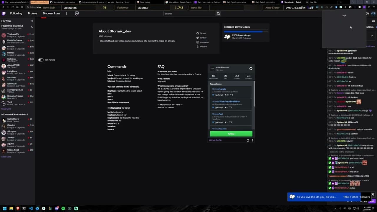Image resolution: width=377 pixels, height=212 pixels.
Task: Expand the collapsed chat header chevron
Action: [372, 36]
